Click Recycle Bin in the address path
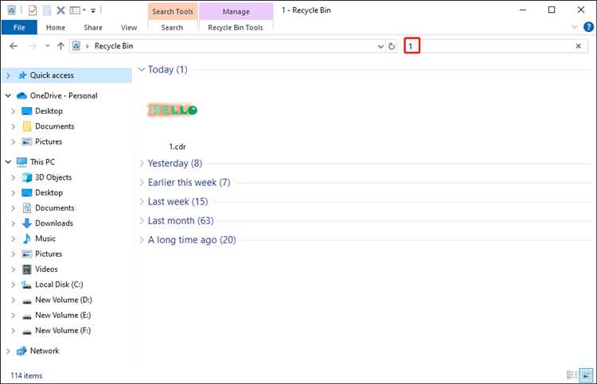 [x=114, y=46]
